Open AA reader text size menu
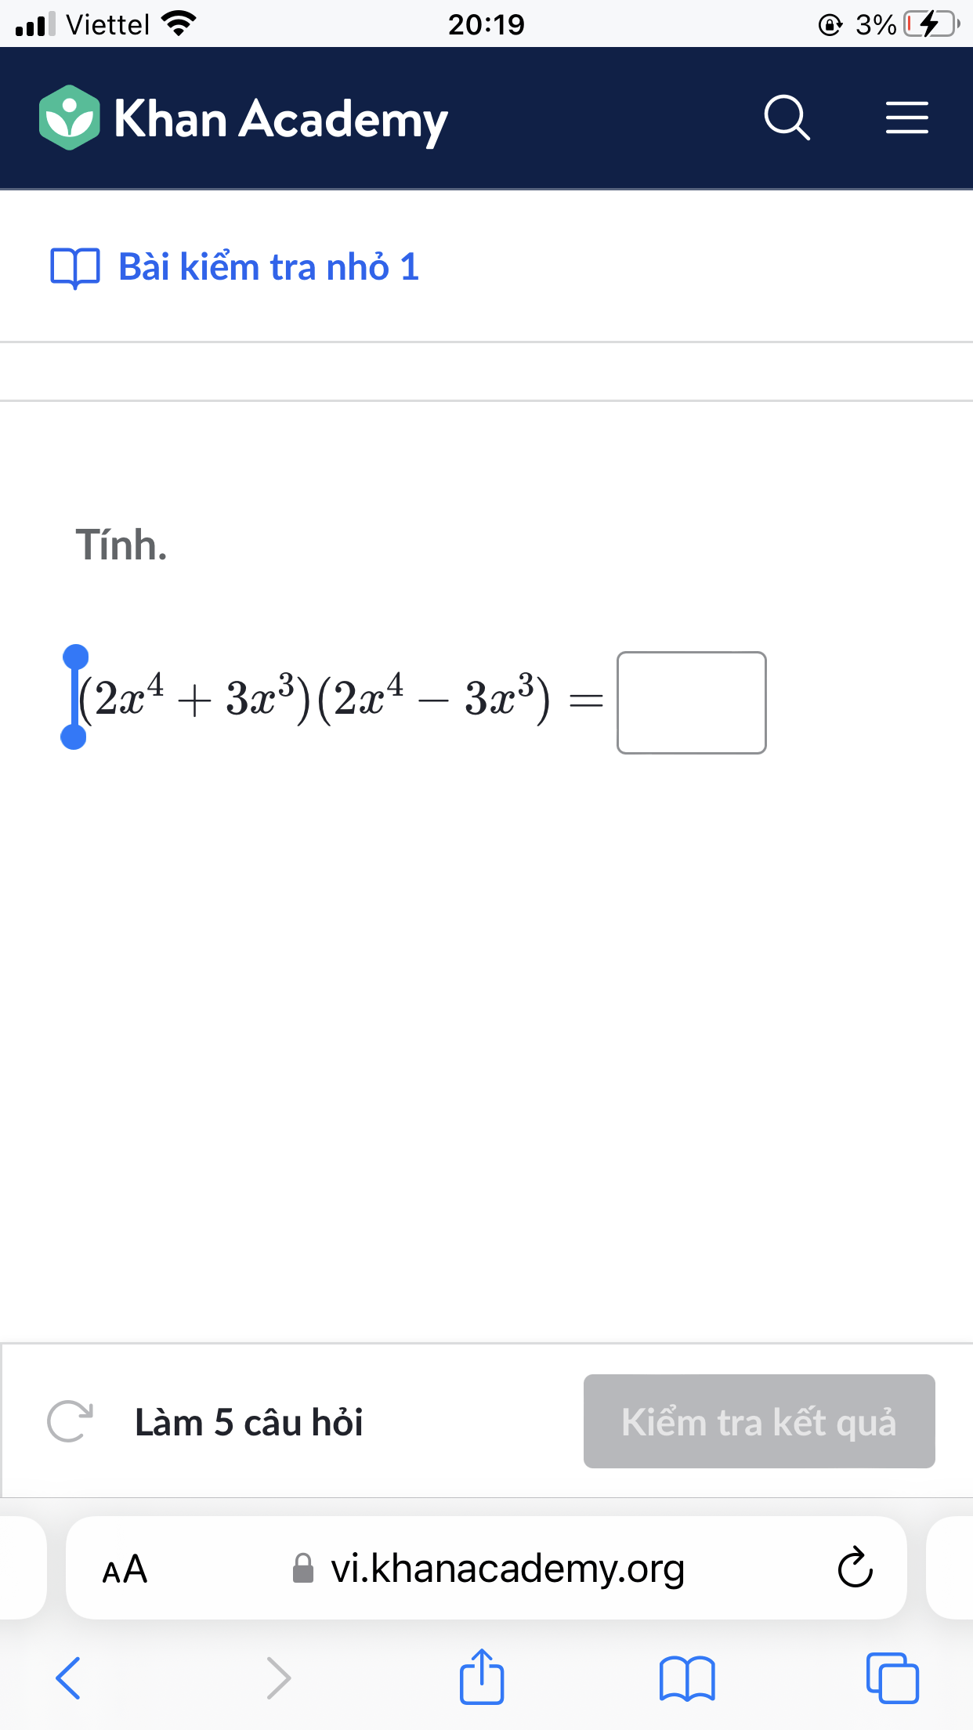The height and width of the screenshot is (1730, 973). [x=125, y=1569]
